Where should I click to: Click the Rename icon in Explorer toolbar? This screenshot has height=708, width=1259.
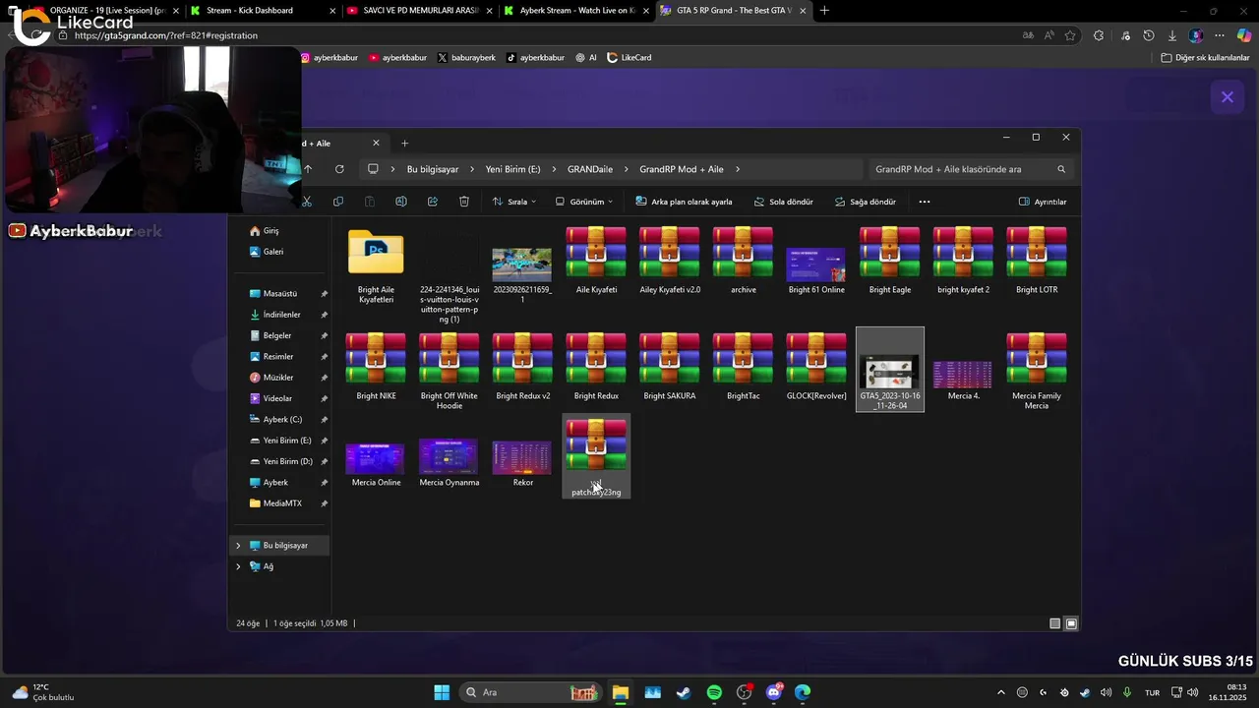[x=401, y=202]
